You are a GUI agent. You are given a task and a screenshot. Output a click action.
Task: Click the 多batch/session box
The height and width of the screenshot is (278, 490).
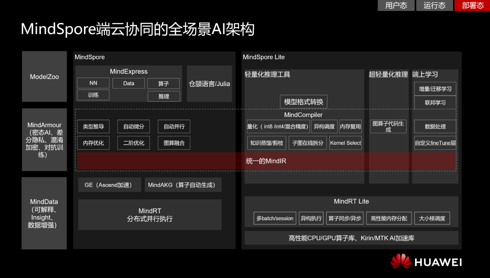point(275,218)
